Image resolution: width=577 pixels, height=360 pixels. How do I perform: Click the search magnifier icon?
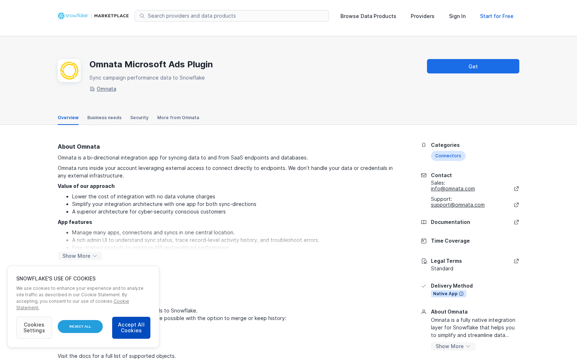(x=142, y=16)
